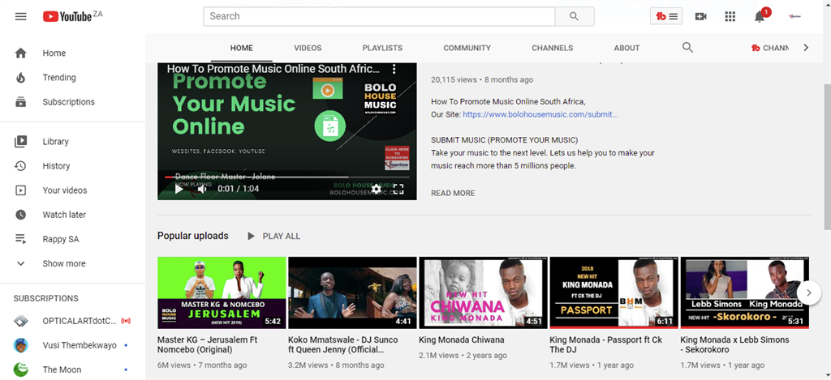Open player settings gear
831x380 pixels.
[376, 189]
